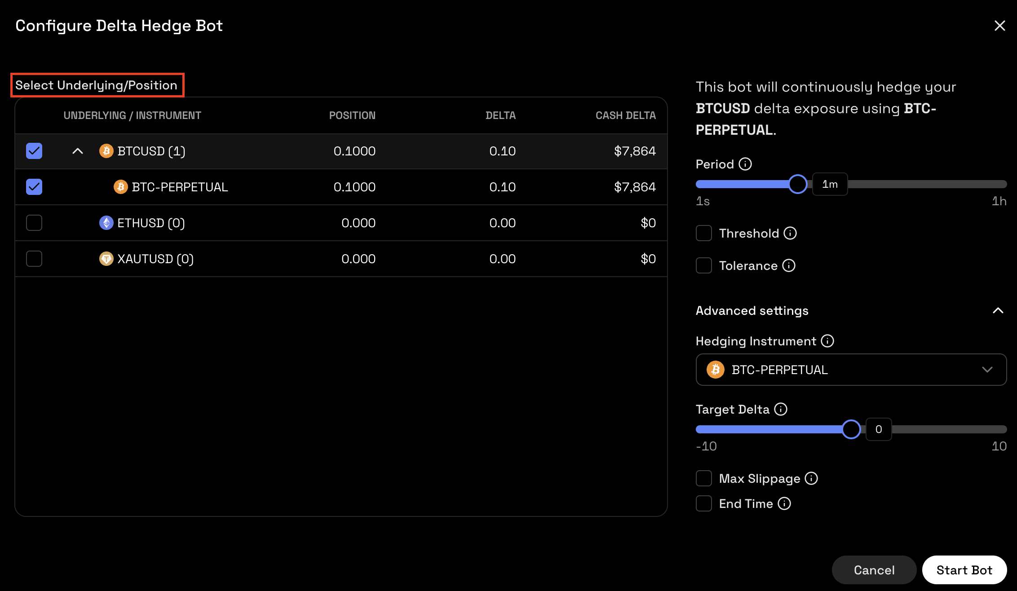Enable the Tolerance checkbox

[704, 266]
